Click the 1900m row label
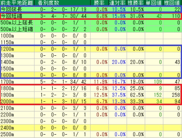Viewport: 182px width, 138px height. click(x=7, y=95)
